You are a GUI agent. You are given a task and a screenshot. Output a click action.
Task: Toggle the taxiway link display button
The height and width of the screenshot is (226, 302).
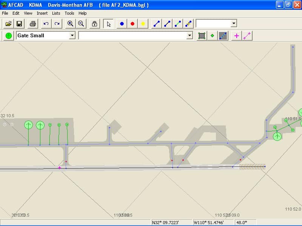[x=223, y=36]
